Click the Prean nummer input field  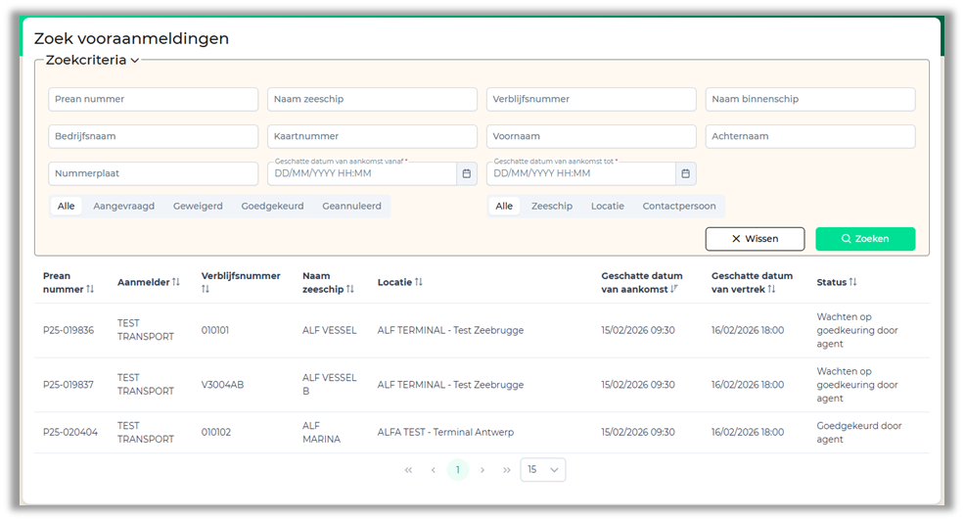click(153, 99)
